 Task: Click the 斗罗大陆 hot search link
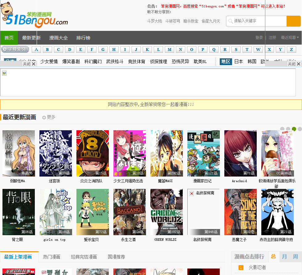click(155, 21)
